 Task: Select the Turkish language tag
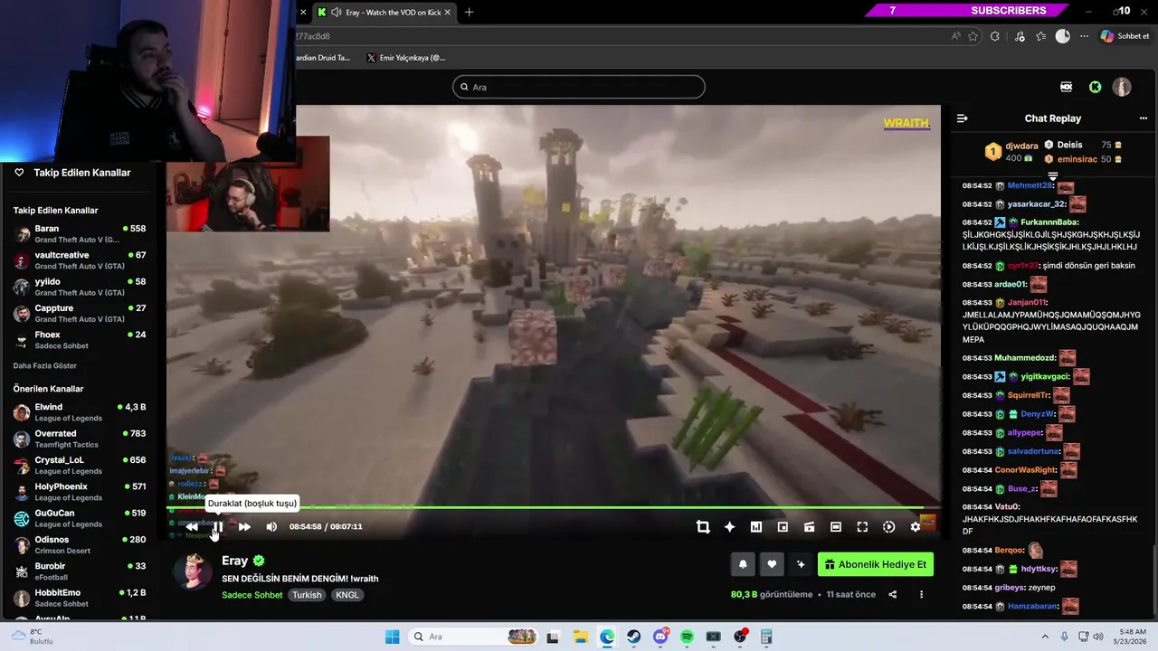307,595
